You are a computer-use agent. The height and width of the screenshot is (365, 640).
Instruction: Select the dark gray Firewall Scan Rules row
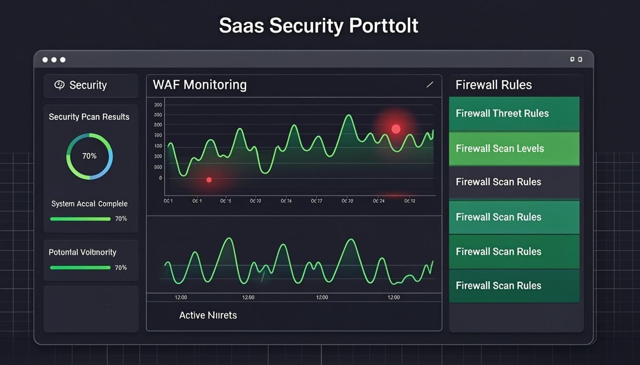514,182
